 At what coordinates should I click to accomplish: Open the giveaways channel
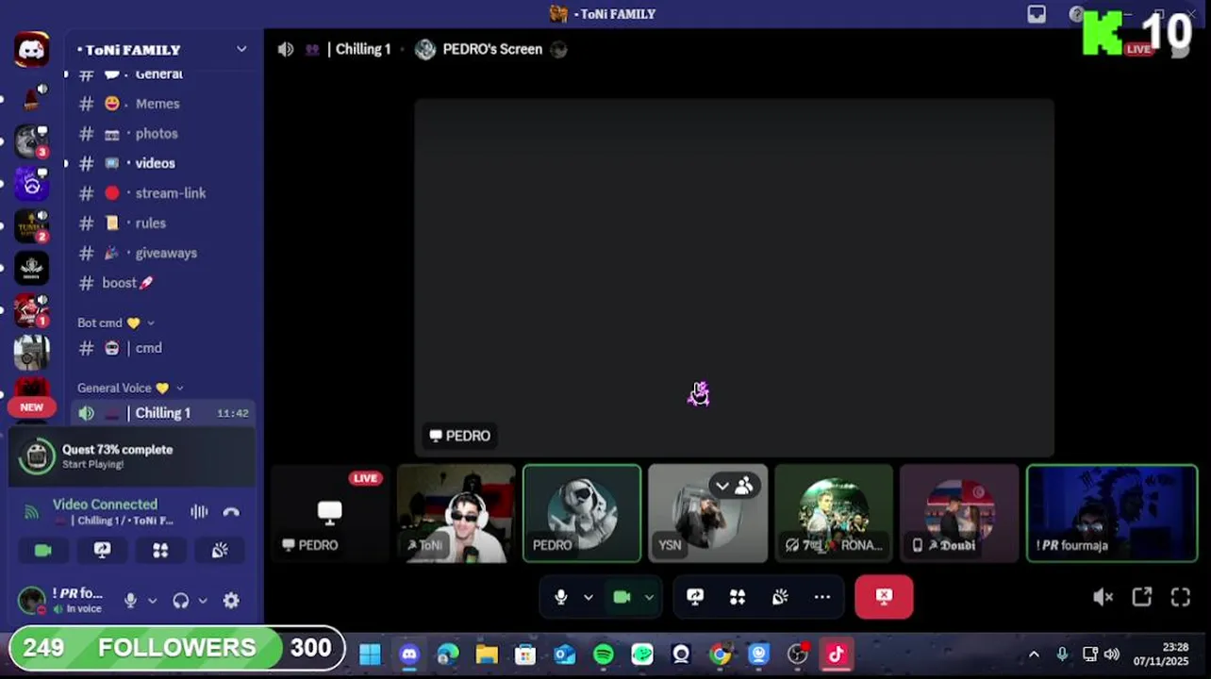click(162, 253)
